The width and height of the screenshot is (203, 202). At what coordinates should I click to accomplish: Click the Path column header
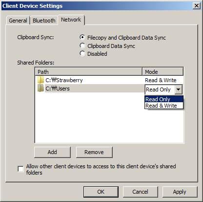point(89,72)
